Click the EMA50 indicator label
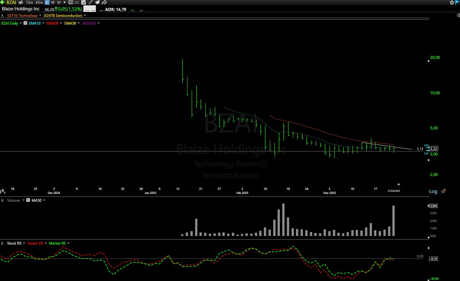The height and width of the screenshot is (281, 460). click(70, 23)
